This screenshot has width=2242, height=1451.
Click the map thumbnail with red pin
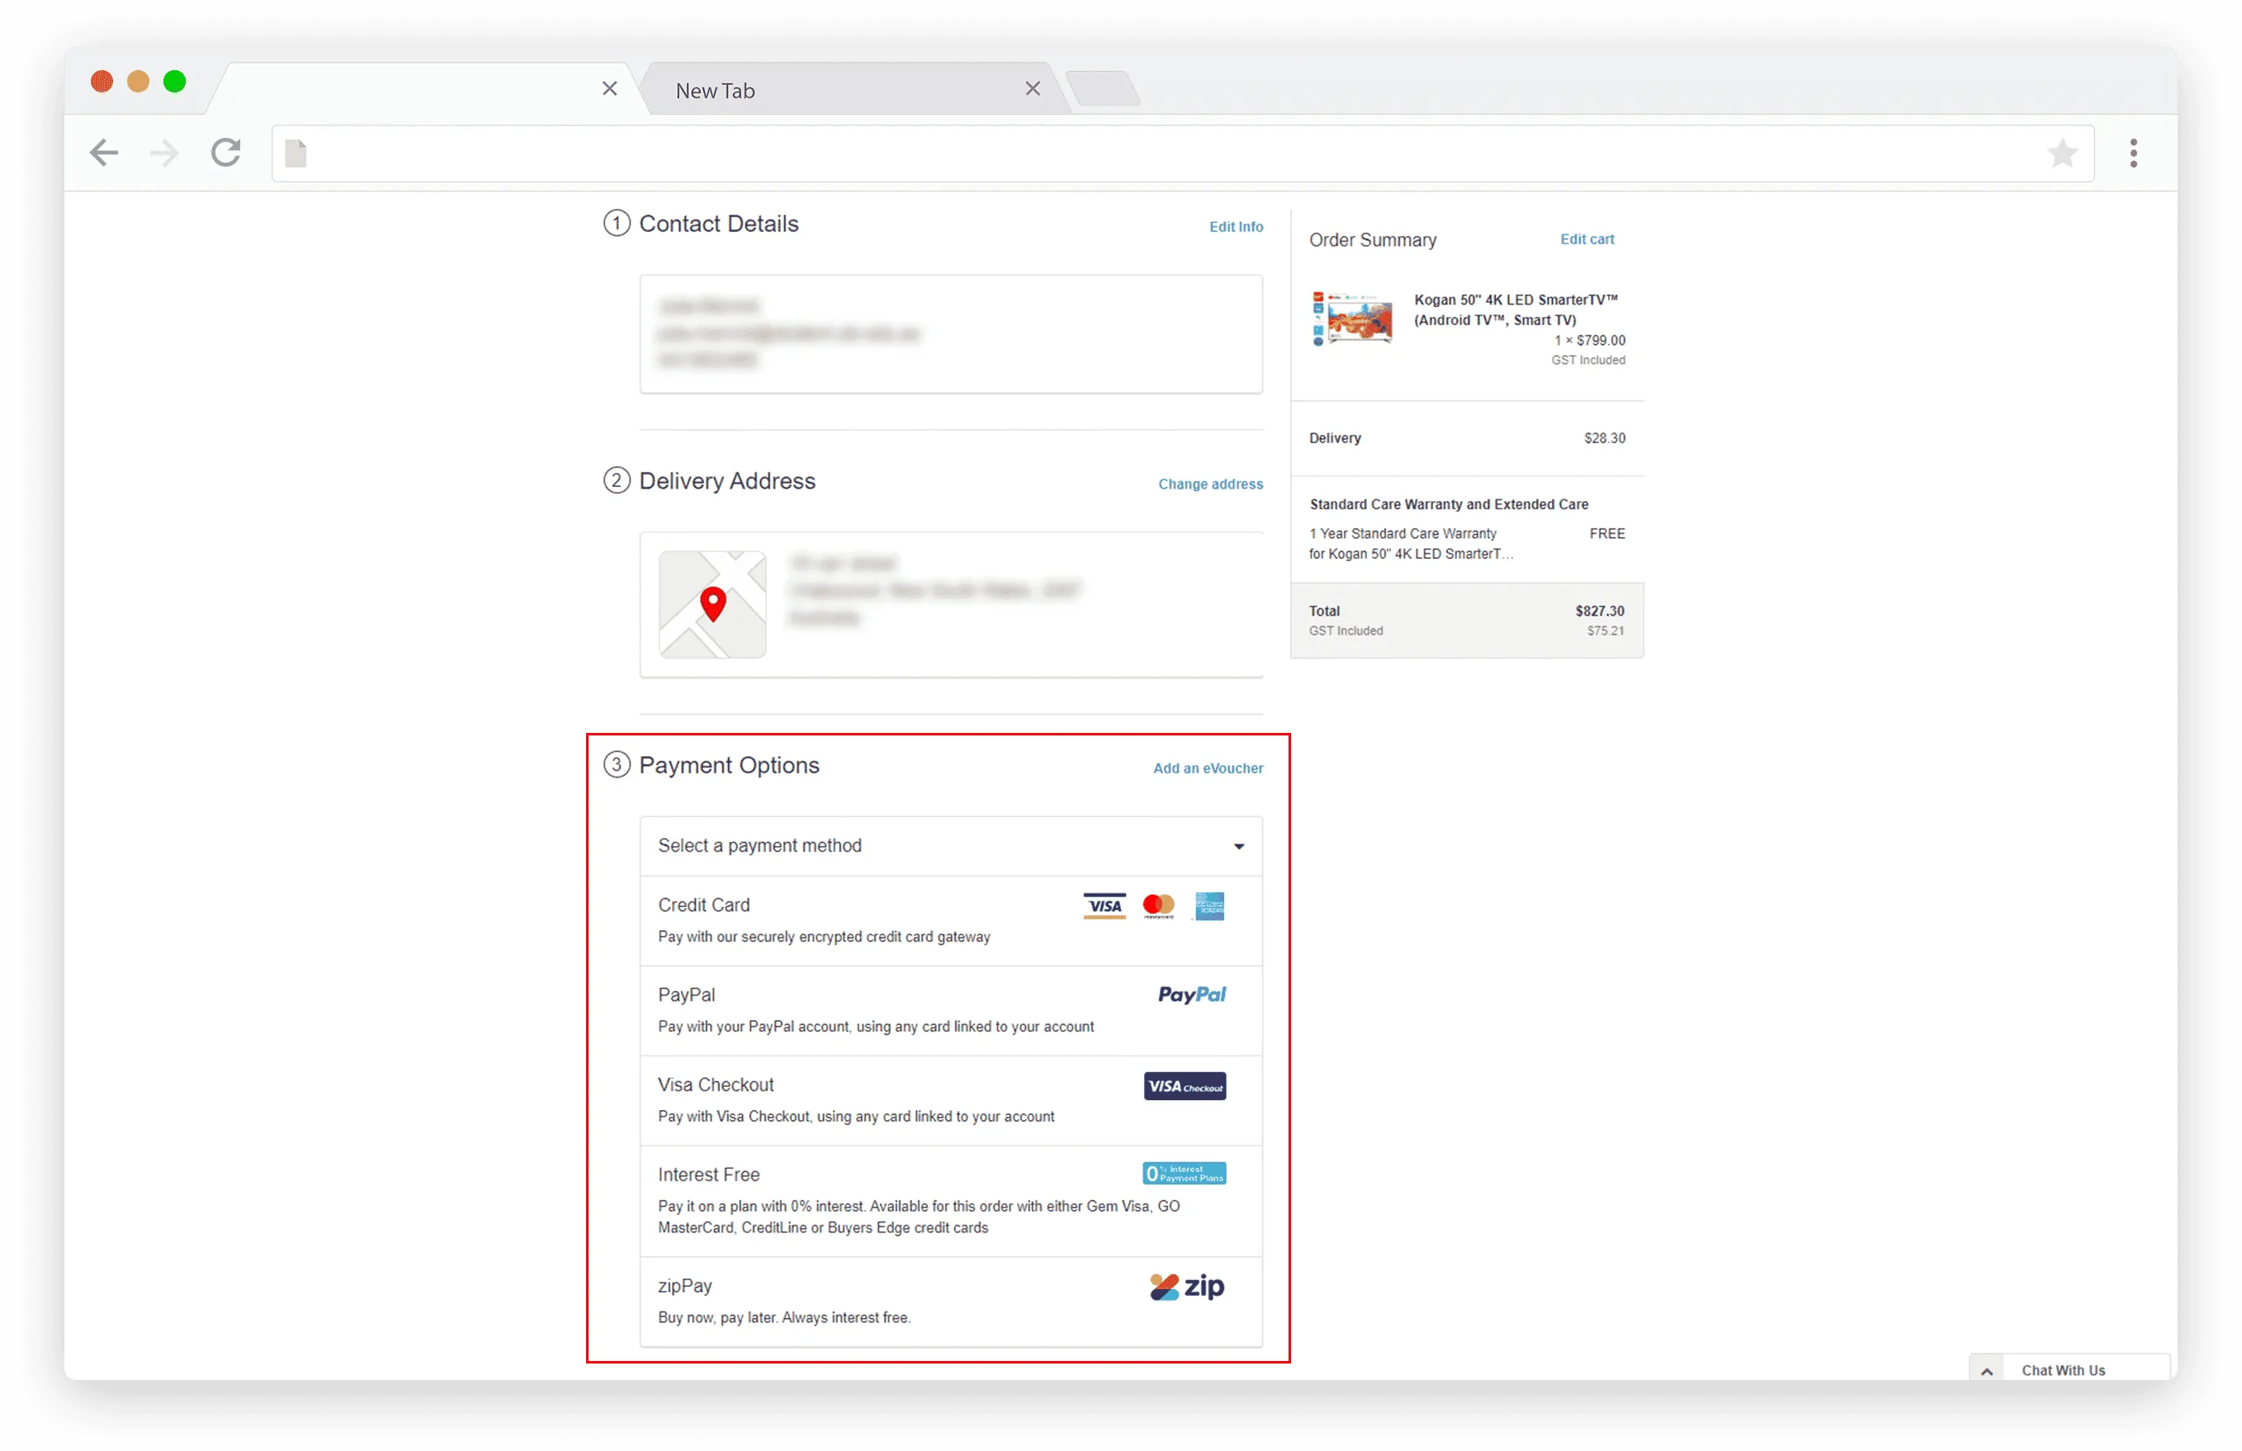pos(712,604)
